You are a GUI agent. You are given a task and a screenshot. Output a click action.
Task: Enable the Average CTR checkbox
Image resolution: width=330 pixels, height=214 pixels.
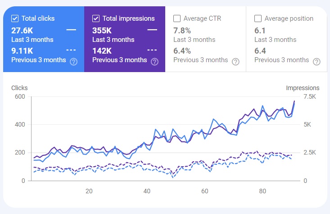coord(177,18)
